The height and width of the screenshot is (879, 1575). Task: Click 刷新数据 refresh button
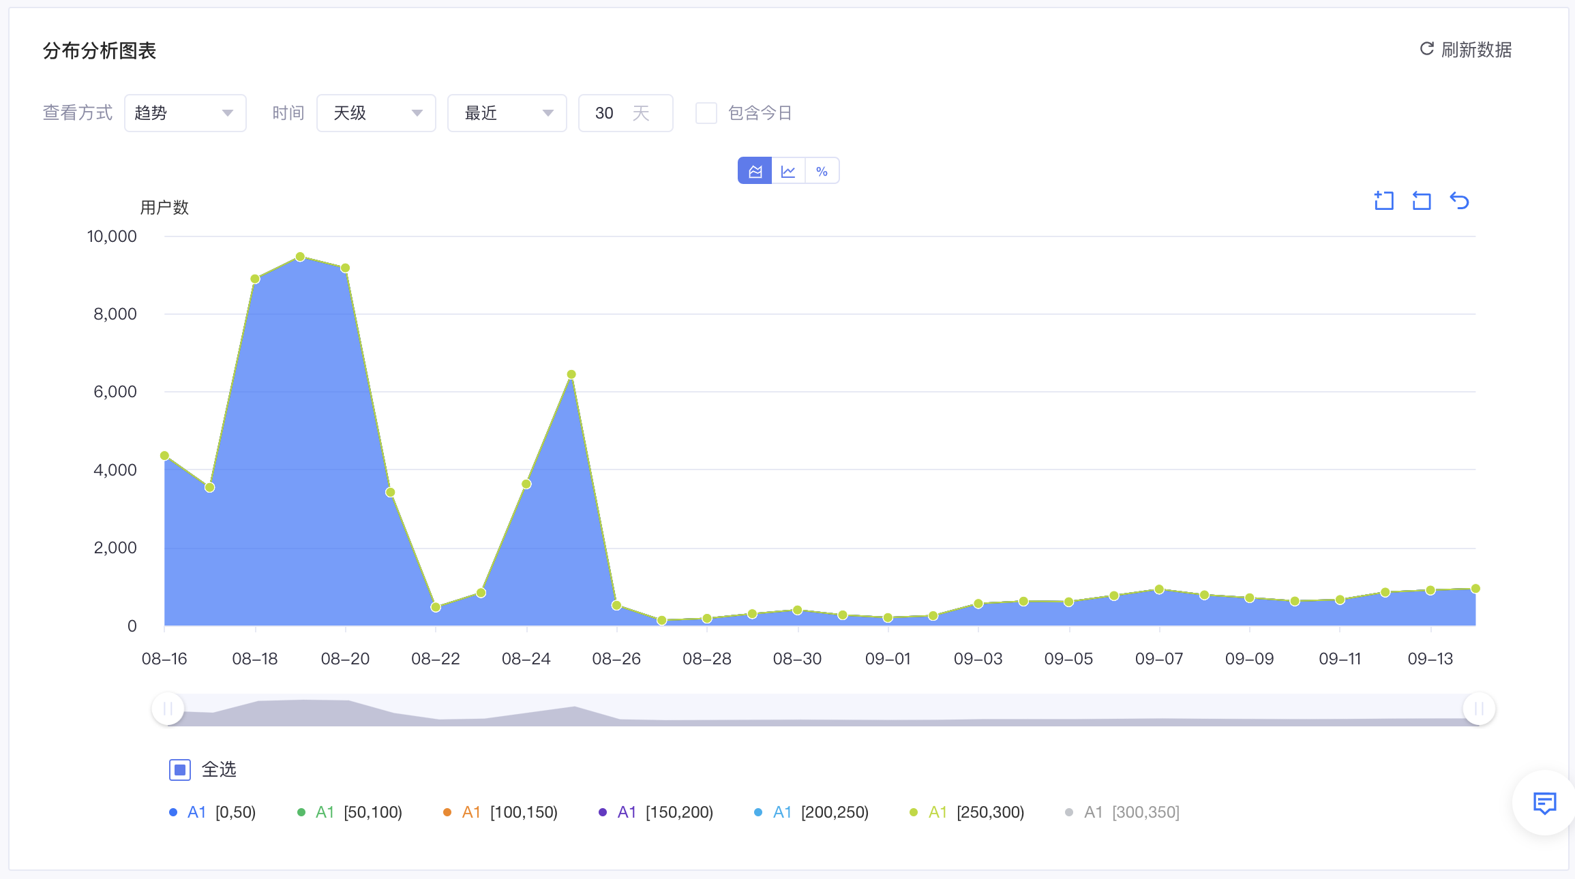[1466, 49]
